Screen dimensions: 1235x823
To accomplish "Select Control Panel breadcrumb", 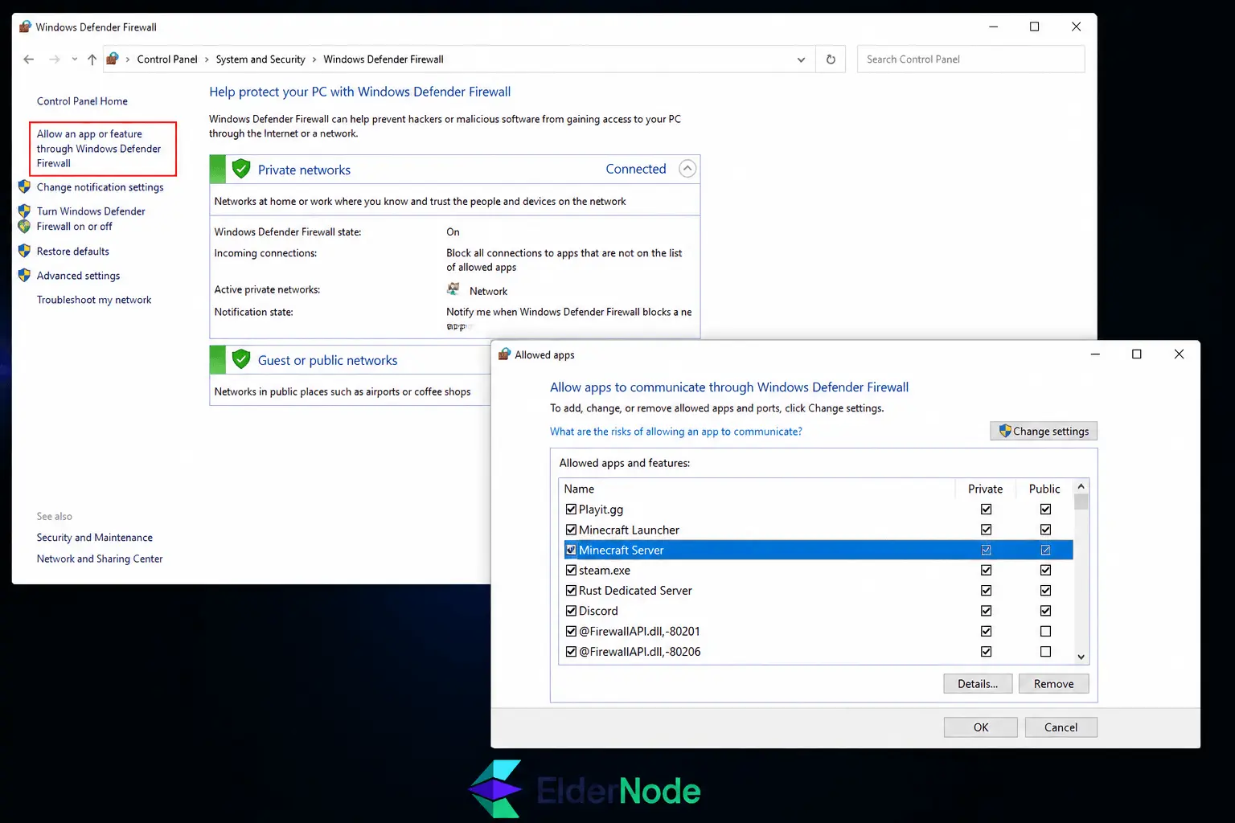I will (167, 59).
